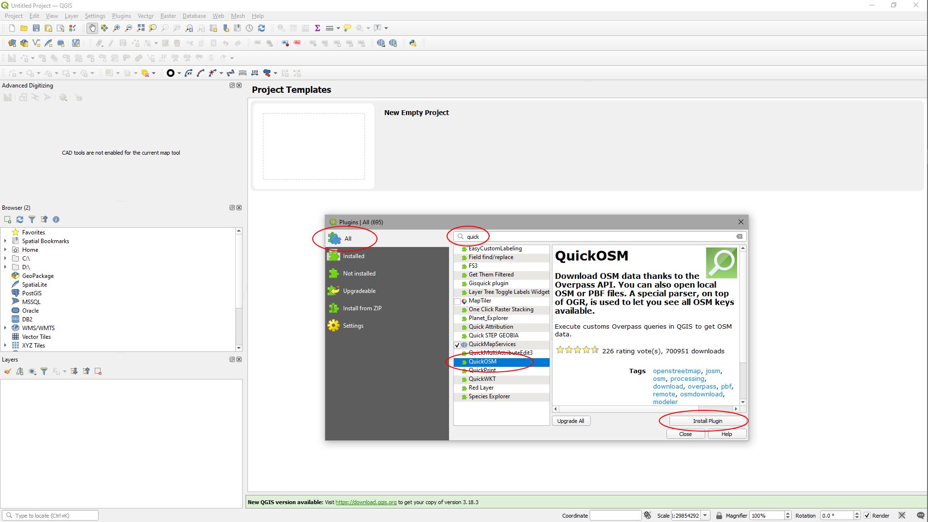Refresh the Browser panel
Screen dimensions: 928x522
coord(20,219)
